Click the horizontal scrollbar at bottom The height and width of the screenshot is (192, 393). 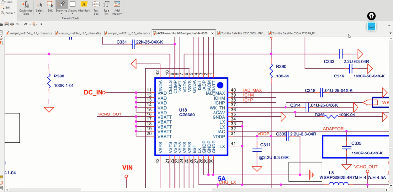[x=196, y=190]
